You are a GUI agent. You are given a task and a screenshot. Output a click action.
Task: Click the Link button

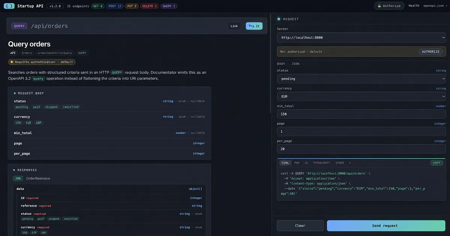coord(234,26)
